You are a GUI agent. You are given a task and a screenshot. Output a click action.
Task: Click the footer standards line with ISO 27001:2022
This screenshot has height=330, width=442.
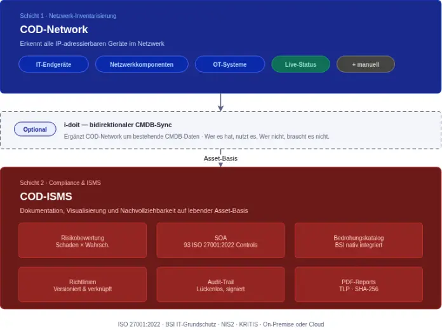[x=220, y=324]
